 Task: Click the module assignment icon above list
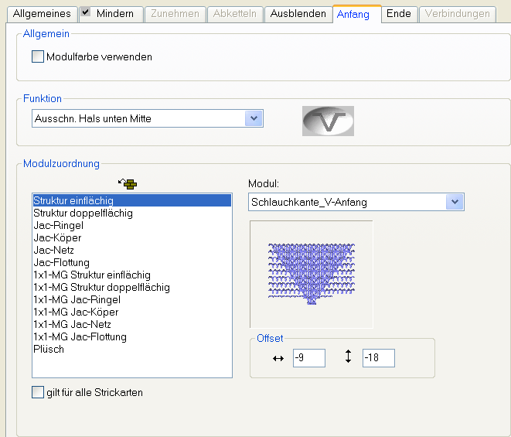tap(127, 183)
